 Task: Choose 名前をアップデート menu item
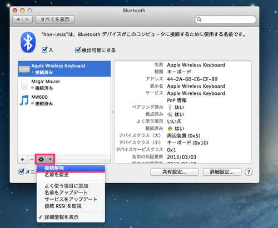click(71, 192)
